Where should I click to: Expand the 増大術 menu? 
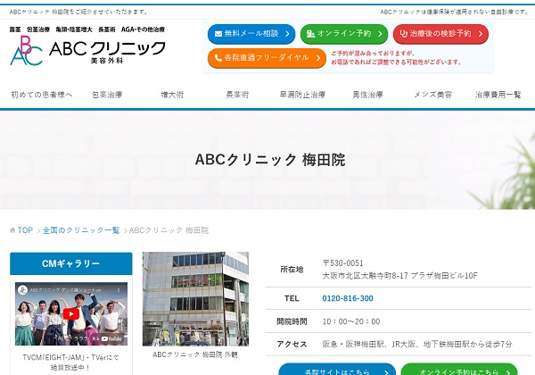tap(172, 95)
